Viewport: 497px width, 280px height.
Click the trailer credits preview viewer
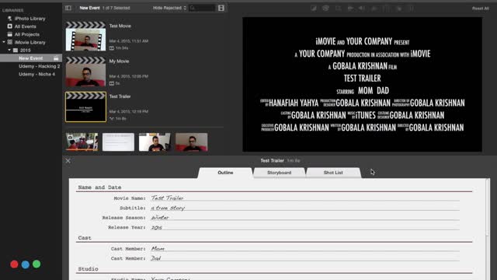[x=363, y=85]
